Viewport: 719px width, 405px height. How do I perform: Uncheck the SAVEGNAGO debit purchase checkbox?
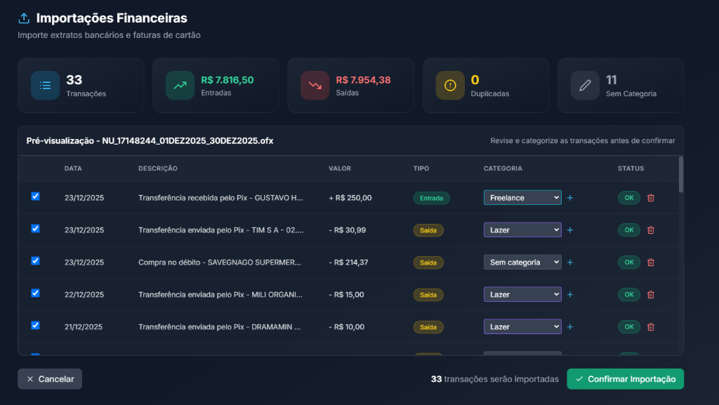(x=36, y=260)
